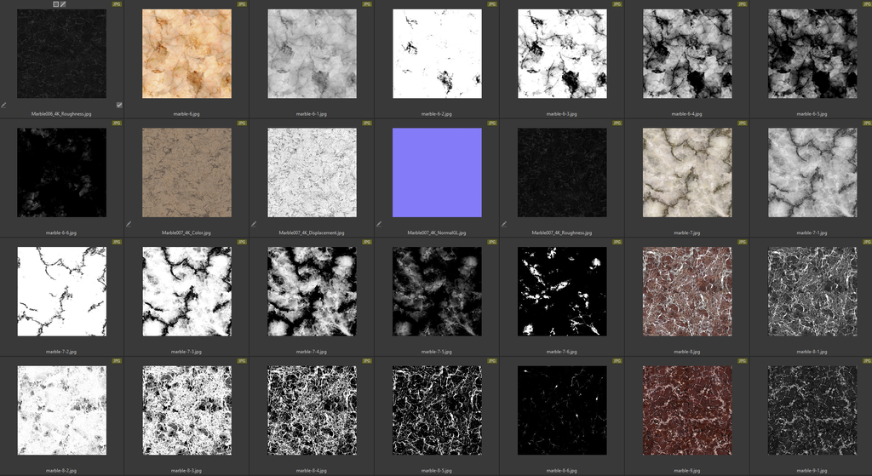Click the file name marble-7-2.jpg

(x=61, y=352)
